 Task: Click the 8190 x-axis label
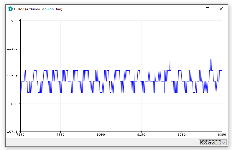(141, 134)
